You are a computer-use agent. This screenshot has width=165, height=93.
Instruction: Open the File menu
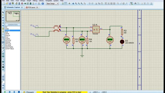tap(3, 1)
